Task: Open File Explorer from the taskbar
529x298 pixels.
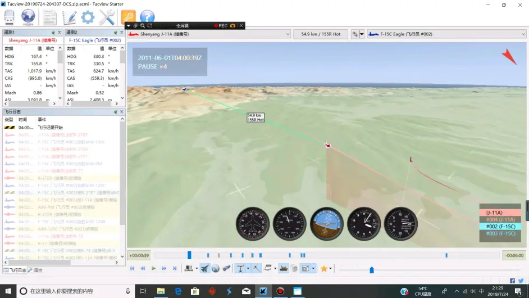Action: (161, 291)
